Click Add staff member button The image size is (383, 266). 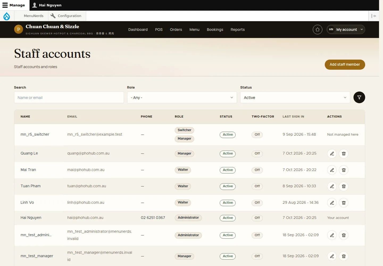(x=345, y=65)
